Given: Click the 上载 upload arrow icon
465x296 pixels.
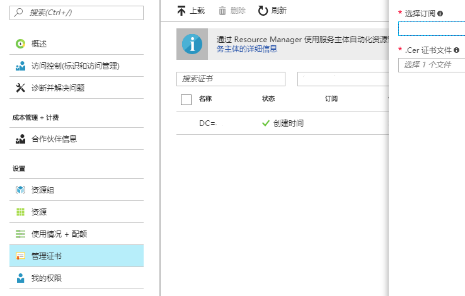Looking at the screenshot, I should pyautogui.click(x=181, y=11).
